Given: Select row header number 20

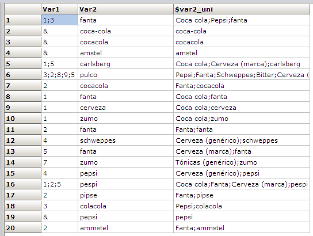Looking at the screenshot, I should point(23,228).
